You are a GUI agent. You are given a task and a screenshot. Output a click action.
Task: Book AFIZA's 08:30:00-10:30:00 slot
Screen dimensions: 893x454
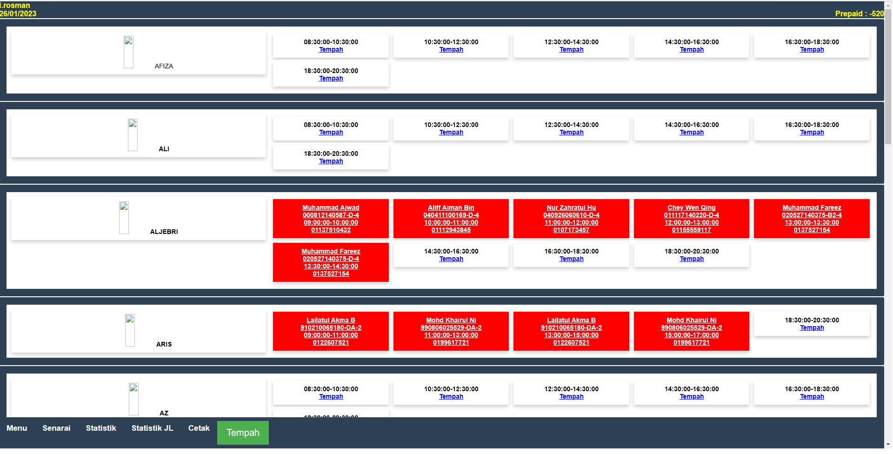331,50
